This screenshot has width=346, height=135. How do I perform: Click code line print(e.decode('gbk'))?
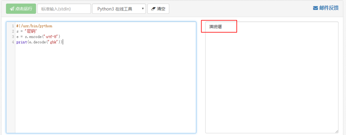point(39,42)
